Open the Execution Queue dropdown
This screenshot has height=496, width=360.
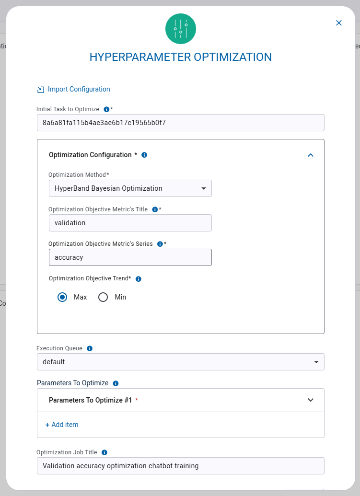pyautogui.click(x=317, y=362)
